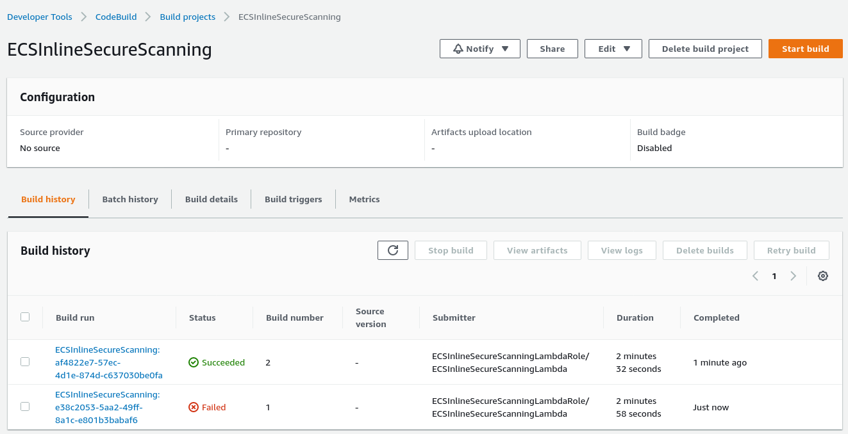This screenshot has width=848, height=434.
Task: Go to previous page of builds
Action: click(755, 276)
